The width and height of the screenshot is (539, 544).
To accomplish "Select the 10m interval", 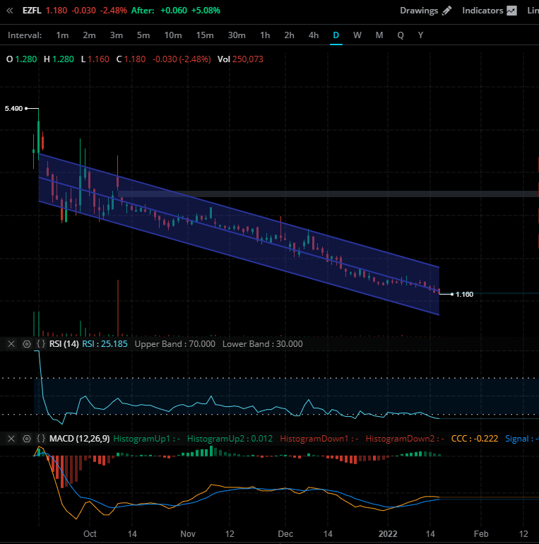I will pos(173,35).
